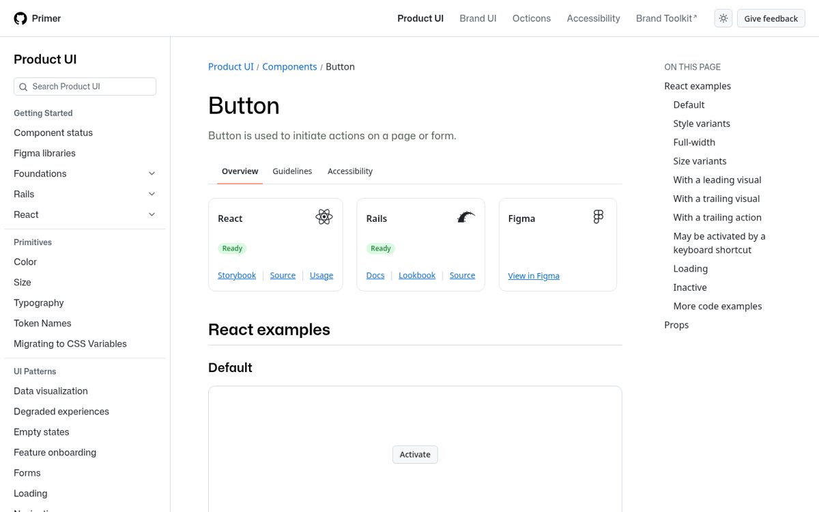Open the React Source link
Image resolution: width=819 pixels, height=512 pixels.
[x=283, y=275]
